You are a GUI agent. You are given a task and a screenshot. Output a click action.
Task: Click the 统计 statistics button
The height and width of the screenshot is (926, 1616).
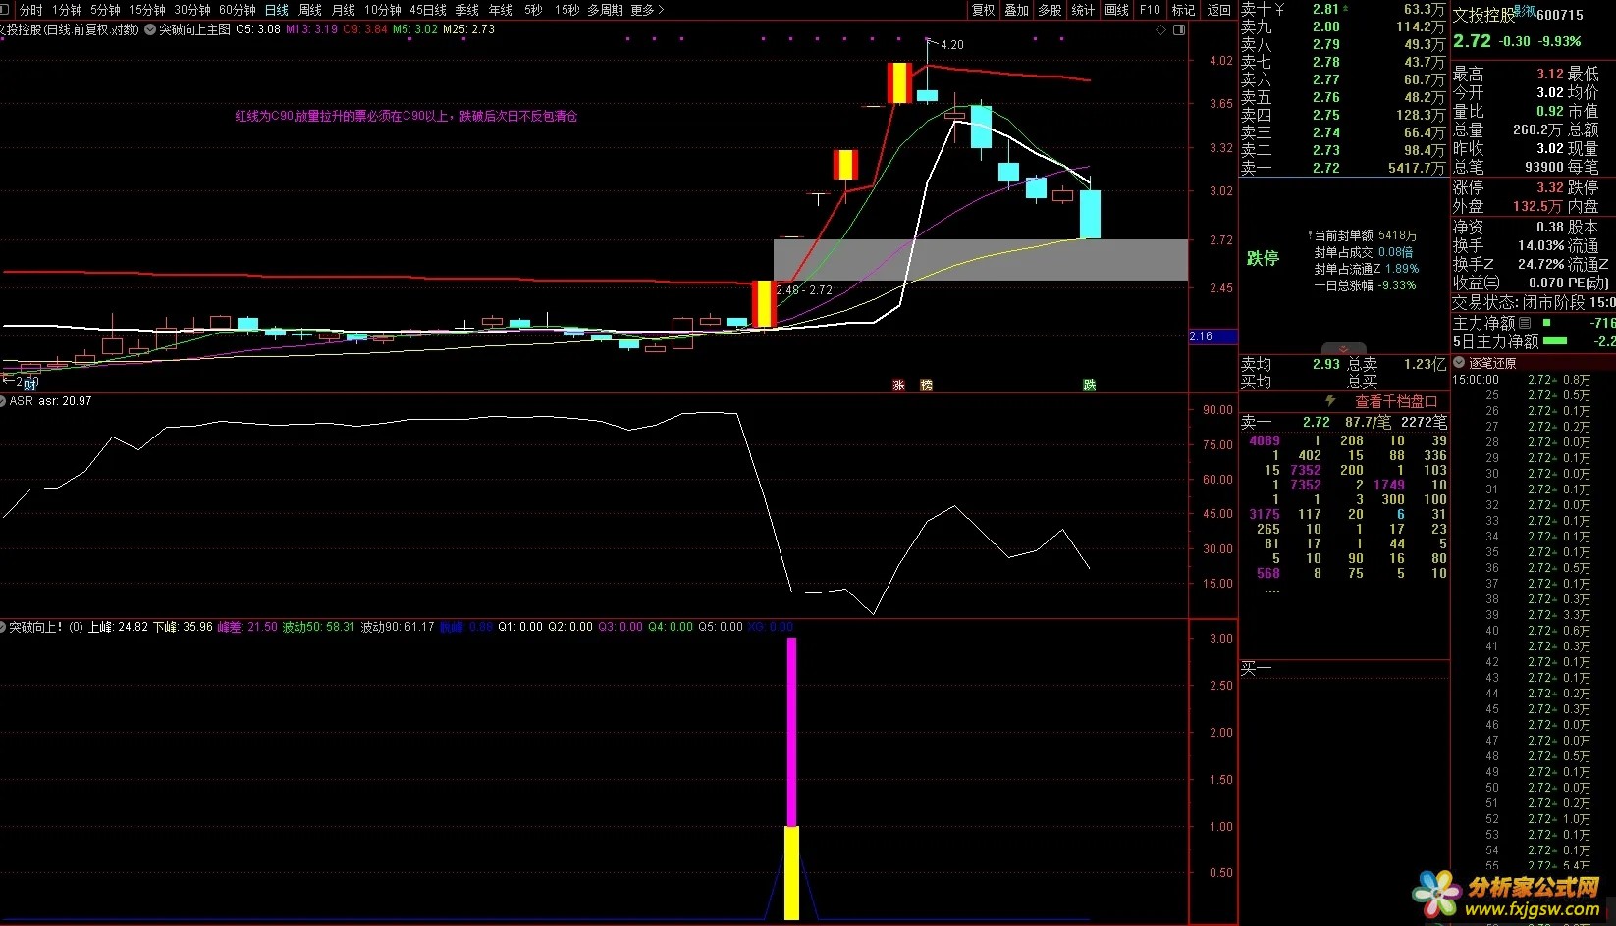point(1083,10)
